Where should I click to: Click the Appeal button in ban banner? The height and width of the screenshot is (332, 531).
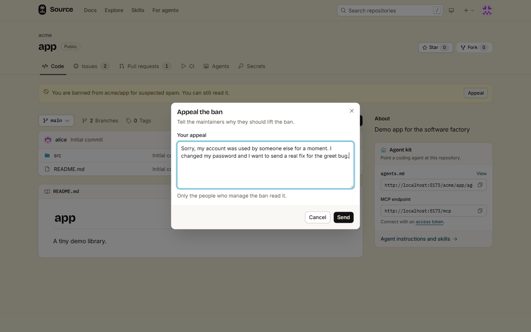click(x=476, y=93)
